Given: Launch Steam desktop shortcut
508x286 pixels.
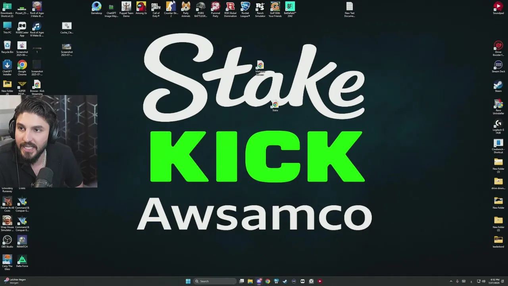Looking at the screenshot, I should coord(498,86).
